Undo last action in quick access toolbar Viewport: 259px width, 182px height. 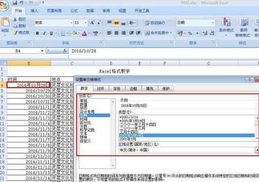tap(22, 2)
